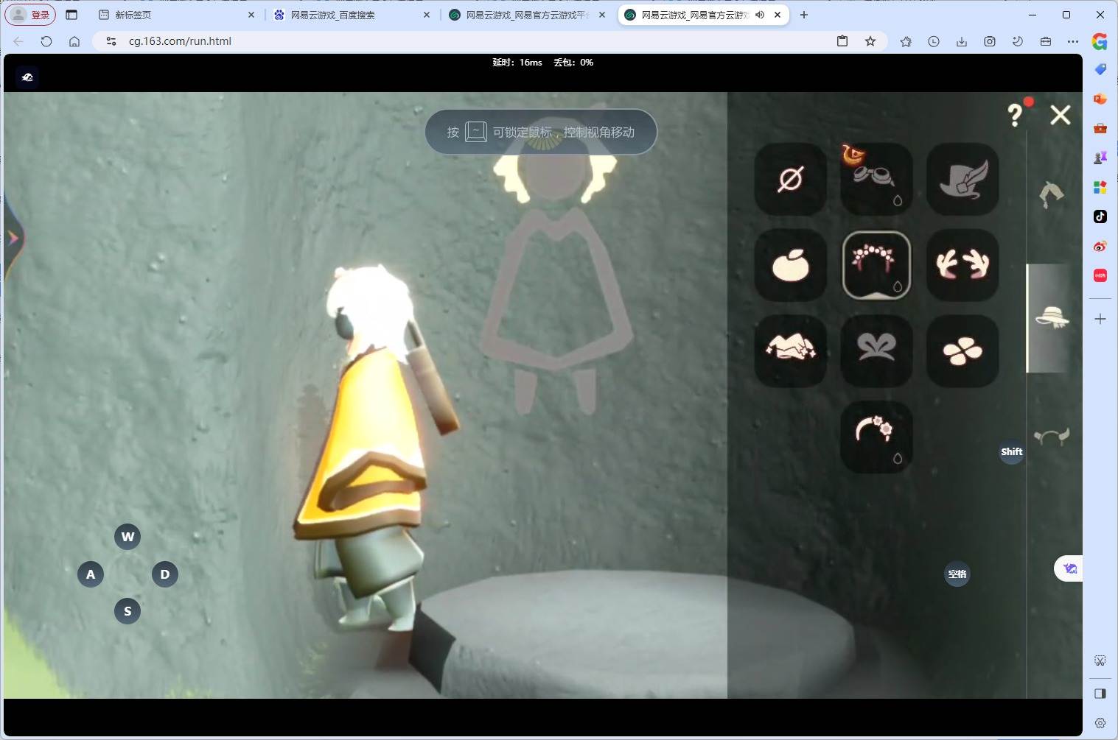Viewport: 1118px width, 740px height.
Task: Tap the S movement key
Action: (x=127, y=611)
